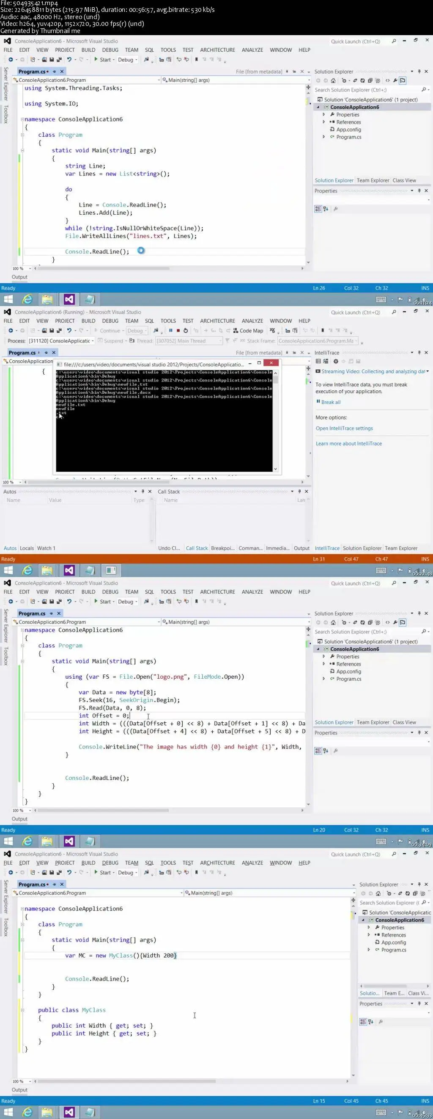Switch to the Locals tab
Image resolution: width=433 pixels, height=1119 pixels.
[x=27, y=548]
